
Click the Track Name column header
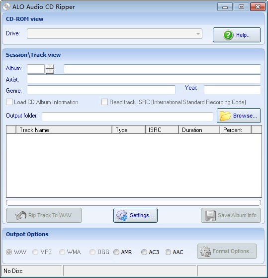coord(64,130)
